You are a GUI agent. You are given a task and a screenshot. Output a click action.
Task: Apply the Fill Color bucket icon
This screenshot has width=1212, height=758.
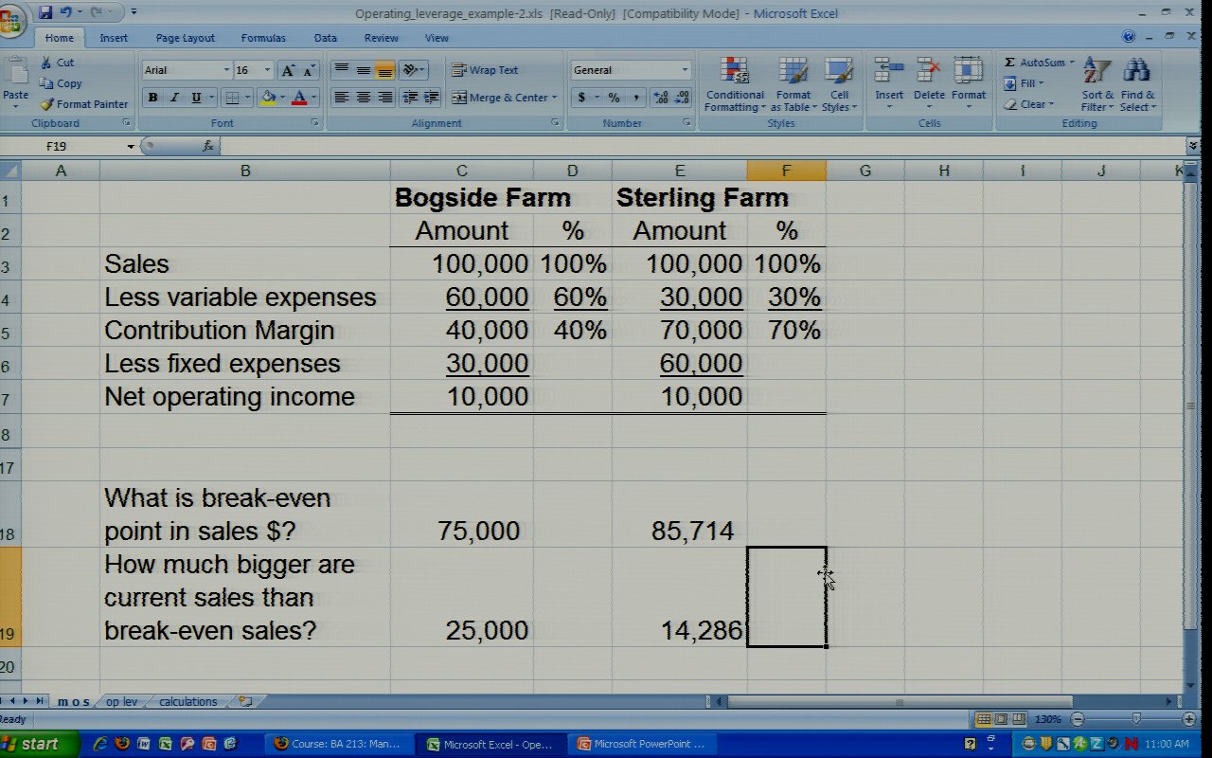(268, 98)
